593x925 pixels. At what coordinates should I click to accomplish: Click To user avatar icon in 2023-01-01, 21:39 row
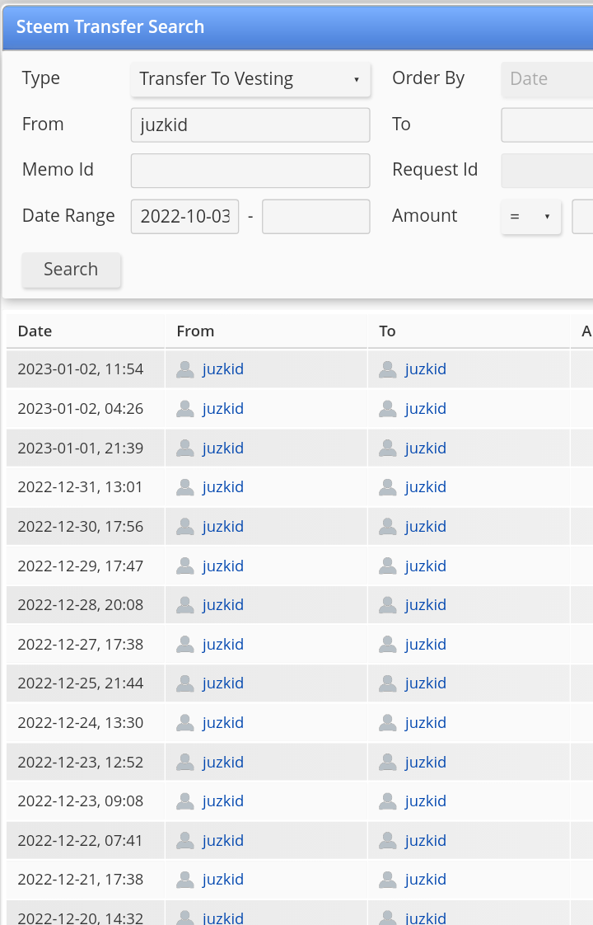(388, 448)
